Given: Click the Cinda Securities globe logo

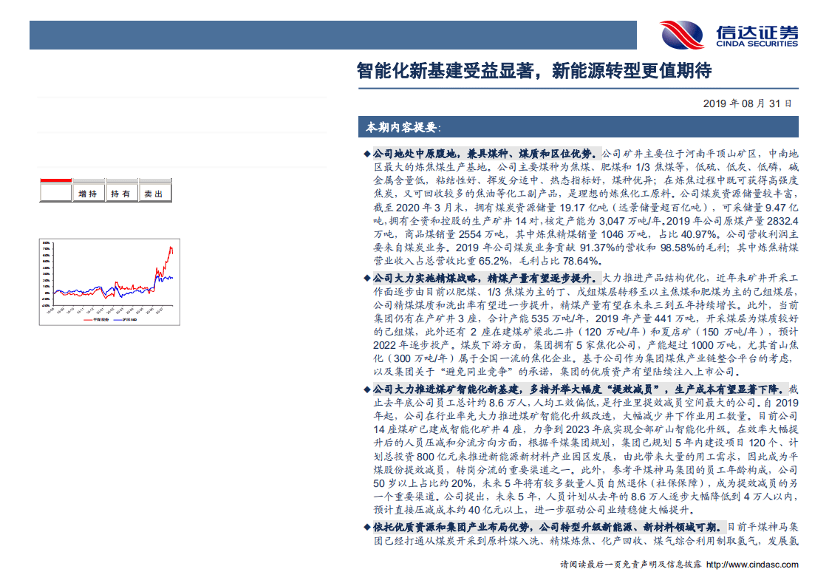Looking at the screenshot, I should pos(682,35).
